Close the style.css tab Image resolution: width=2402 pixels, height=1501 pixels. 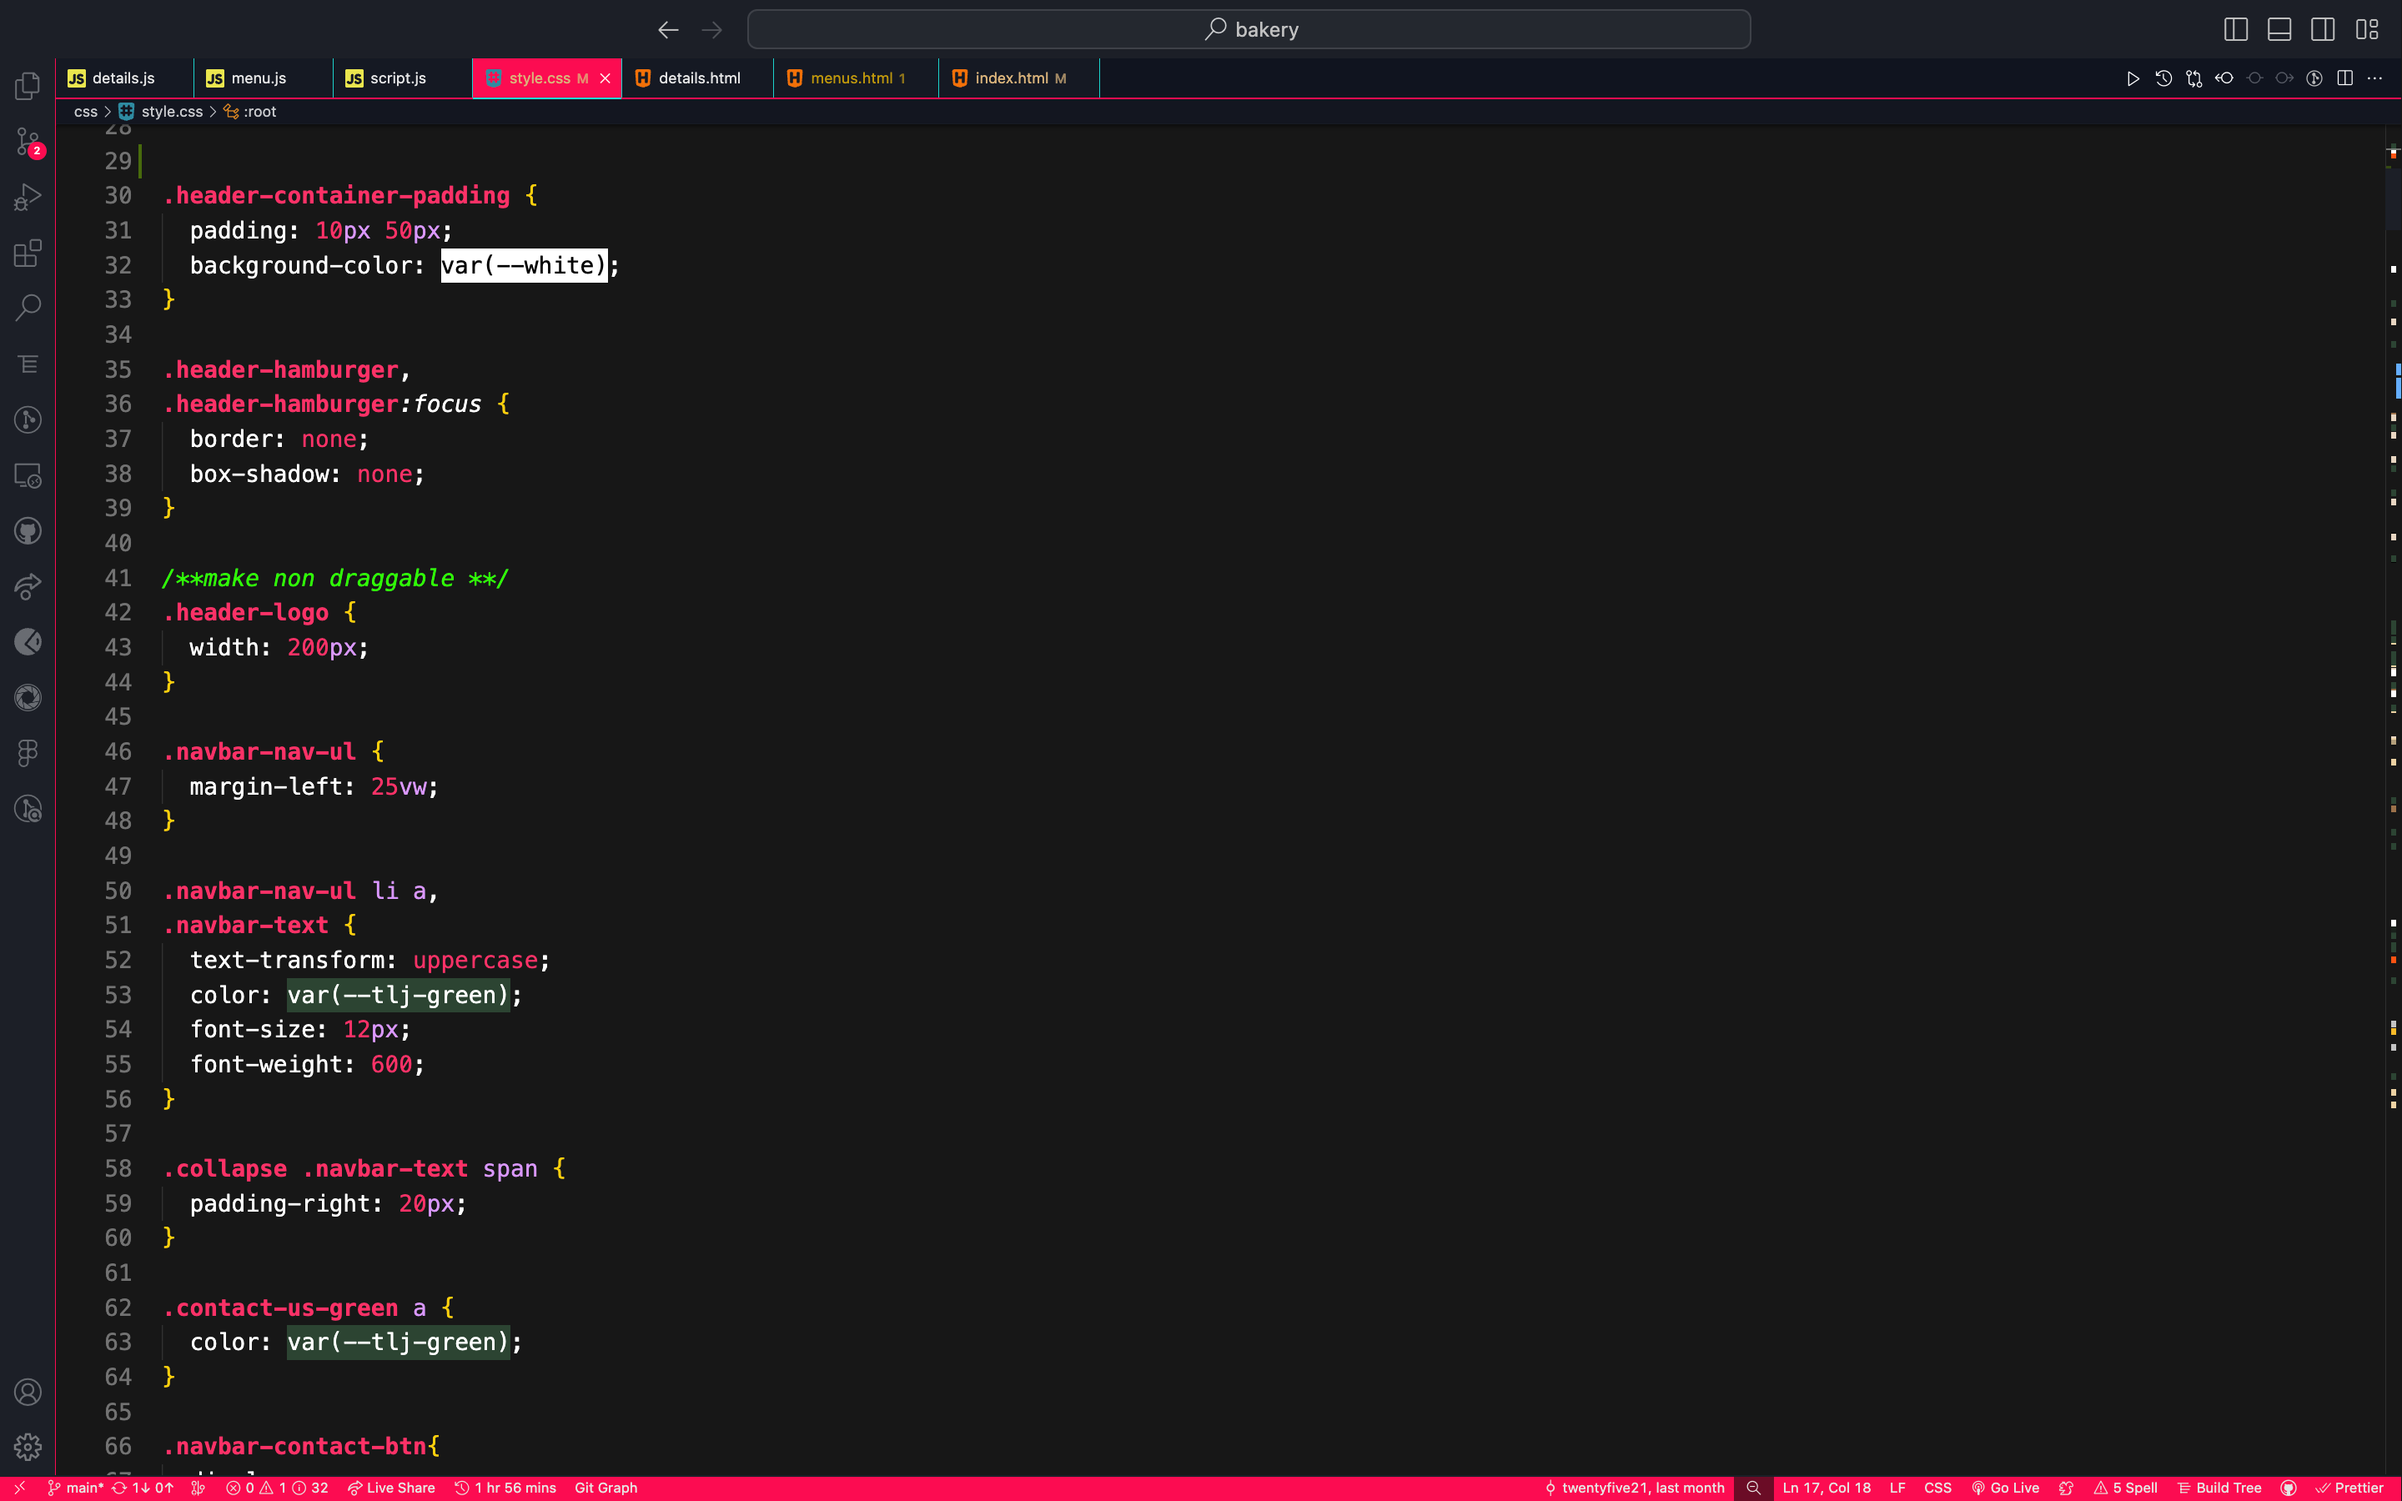[605, 78]
